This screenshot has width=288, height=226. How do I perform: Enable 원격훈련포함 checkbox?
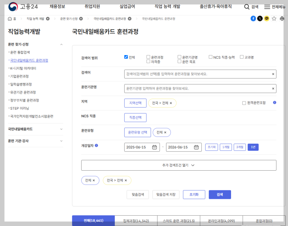[244, 103]
